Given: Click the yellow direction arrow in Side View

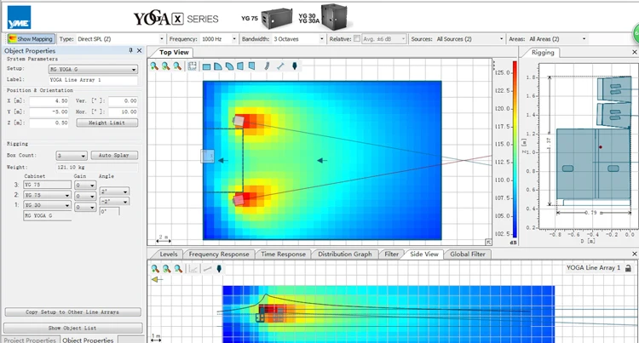Looking at the screenshot, I should (x=157, y=279).
